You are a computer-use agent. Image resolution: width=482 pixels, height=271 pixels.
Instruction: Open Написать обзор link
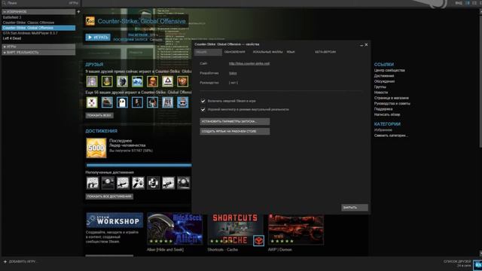tap(387, 114)
